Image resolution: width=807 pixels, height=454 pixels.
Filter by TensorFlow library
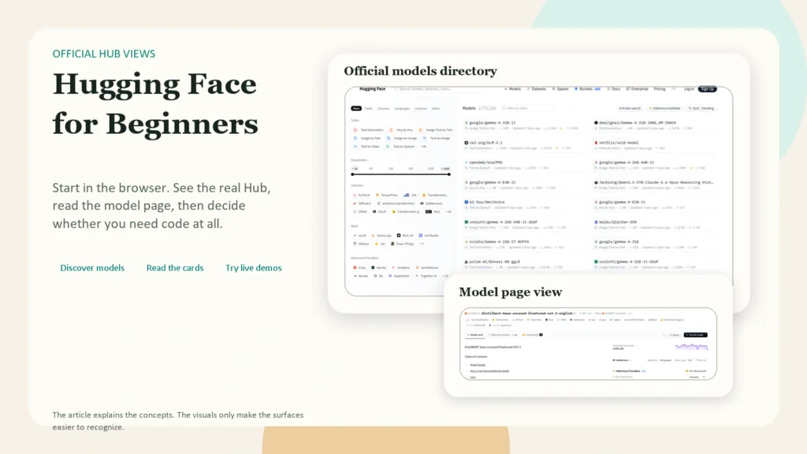387,195
